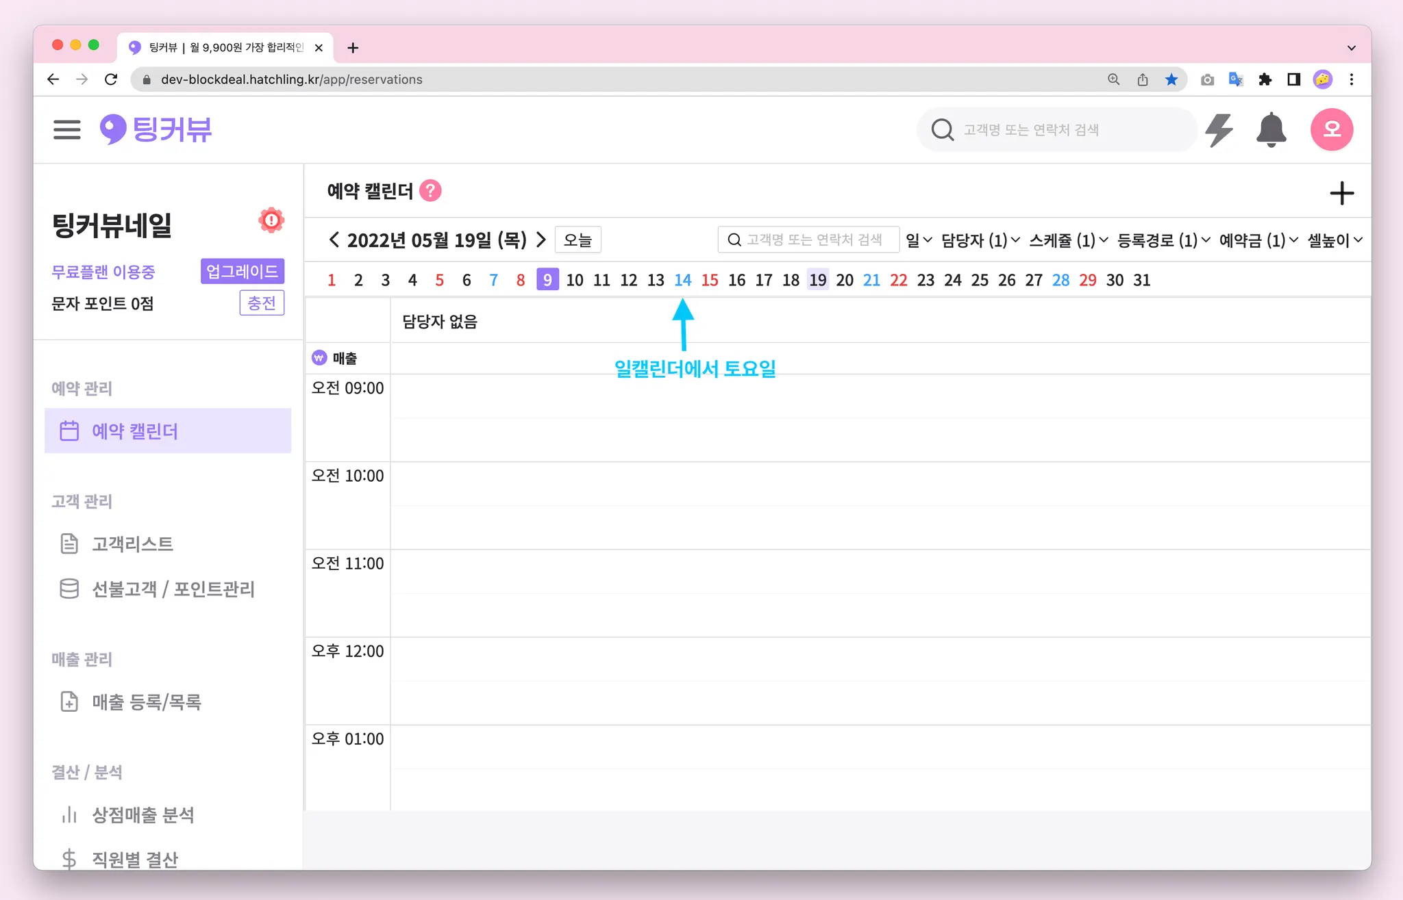
Task: Open the notification bell
Action: [1271, 129]
